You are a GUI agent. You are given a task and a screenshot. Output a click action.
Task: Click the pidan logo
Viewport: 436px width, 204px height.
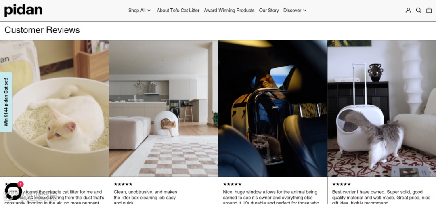click(23, 10)
